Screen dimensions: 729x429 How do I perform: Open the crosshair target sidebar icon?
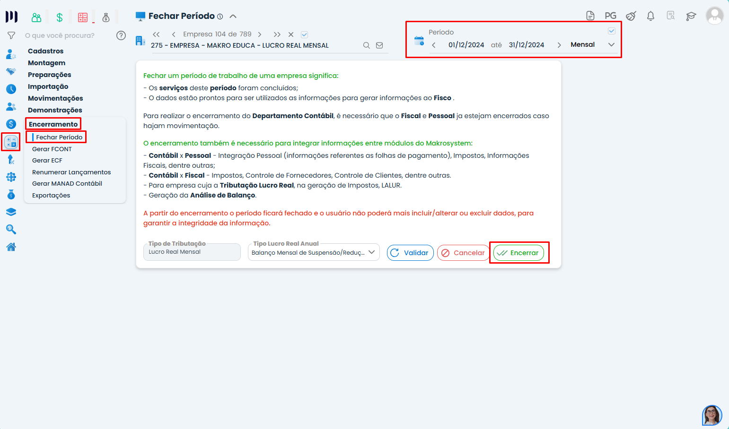(11, 177)
